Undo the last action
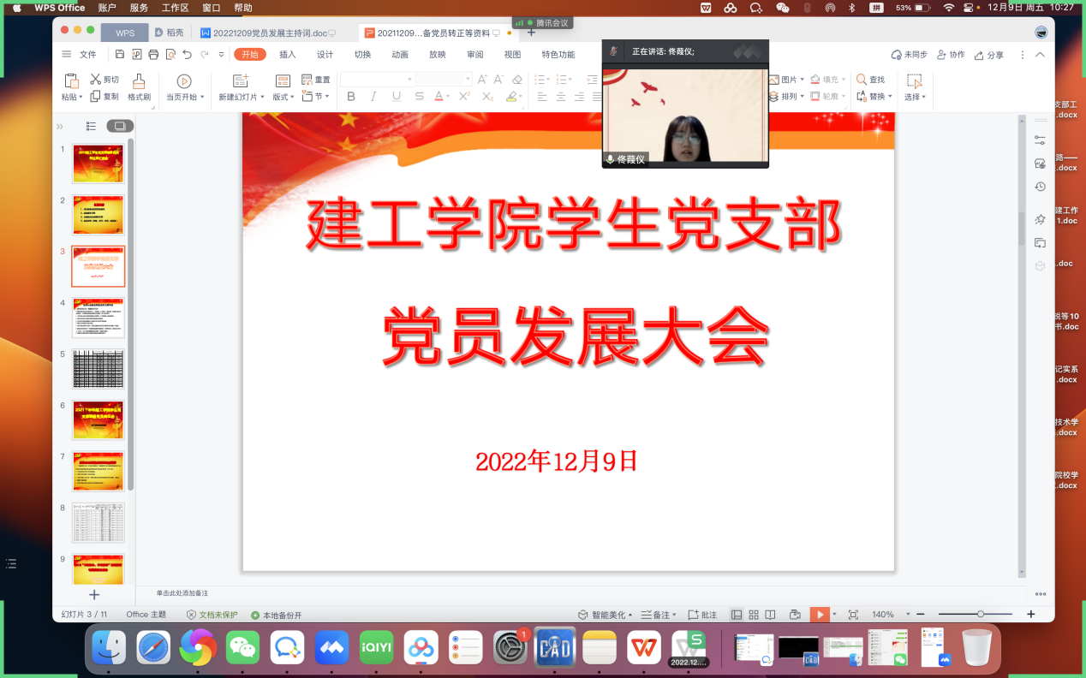 point(188,55)
